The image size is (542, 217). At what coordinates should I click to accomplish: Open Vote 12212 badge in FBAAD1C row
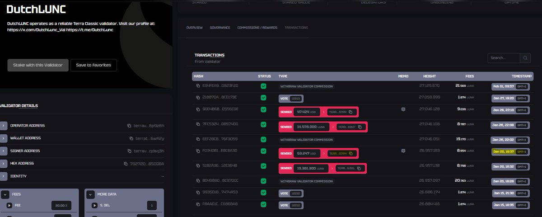pyautogui.click(x=291, y=205)
